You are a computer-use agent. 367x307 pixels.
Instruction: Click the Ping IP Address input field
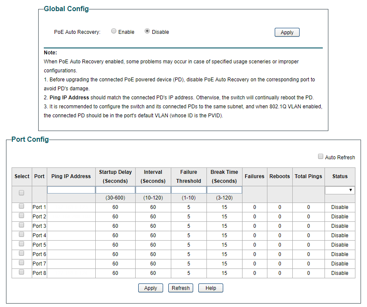tap(71, 190)
